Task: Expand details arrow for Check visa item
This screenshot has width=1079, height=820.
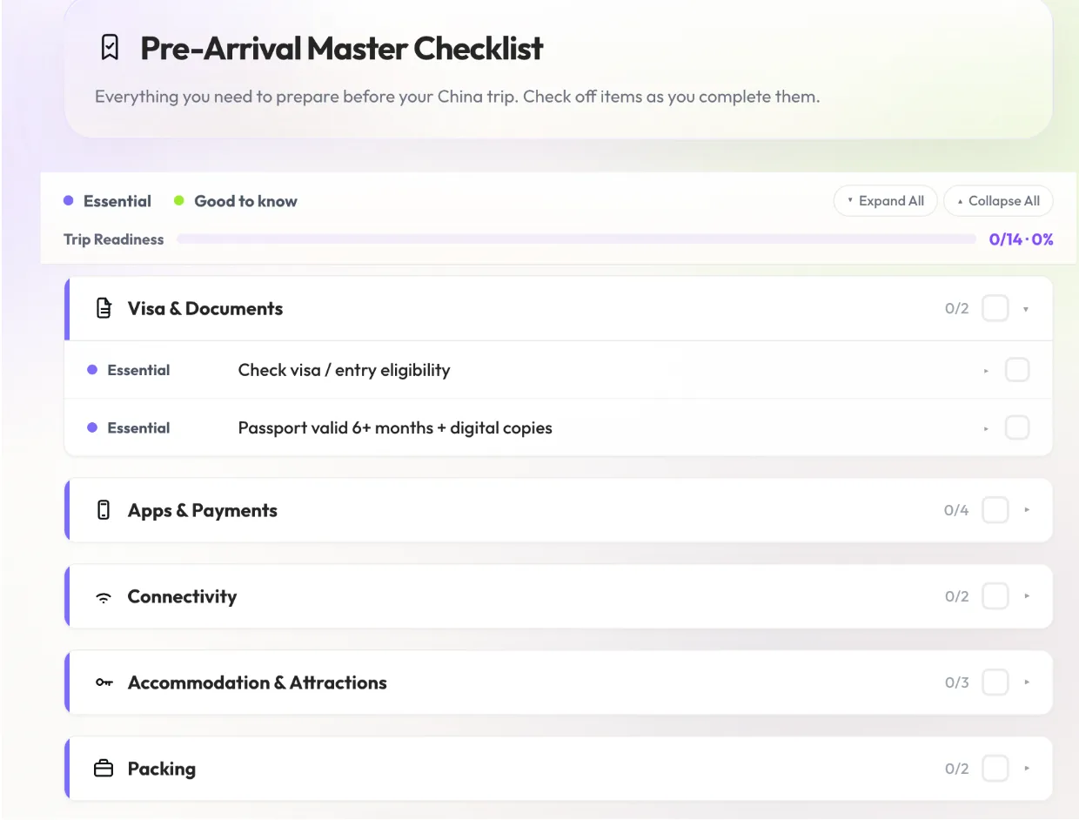Action: click(986, 371)
